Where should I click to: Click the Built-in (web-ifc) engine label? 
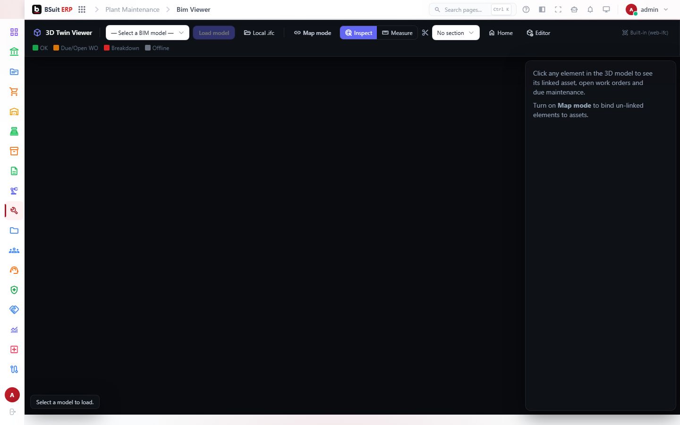click(x=645, y=33)
